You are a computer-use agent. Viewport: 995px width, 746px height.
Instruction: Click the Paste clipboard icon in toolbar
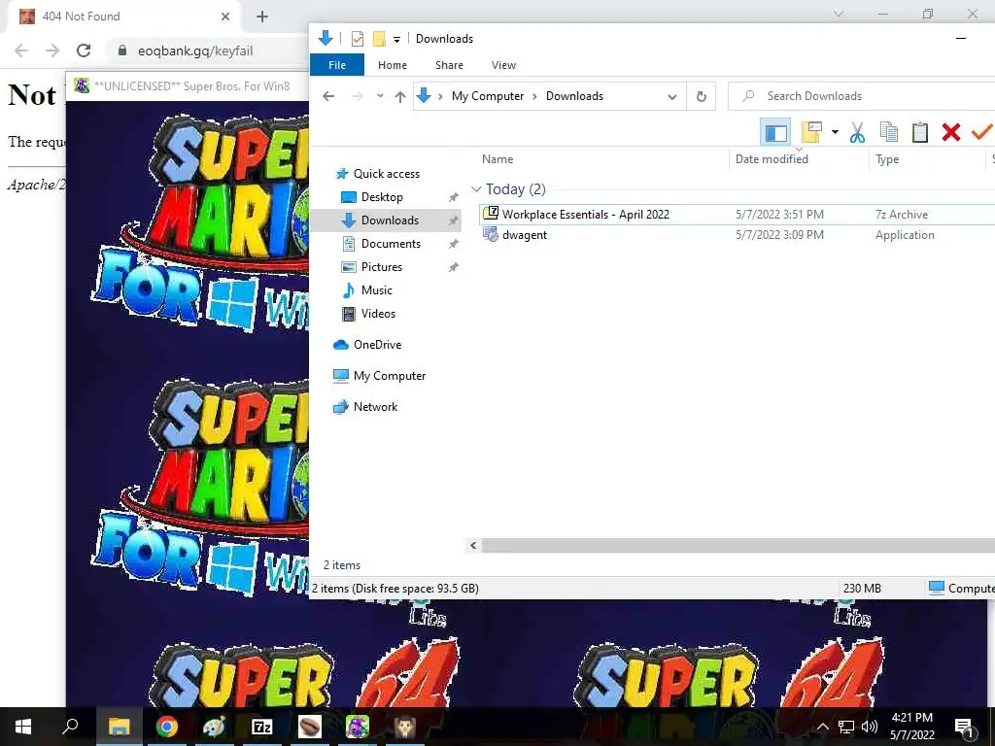[x=919, y=132]
